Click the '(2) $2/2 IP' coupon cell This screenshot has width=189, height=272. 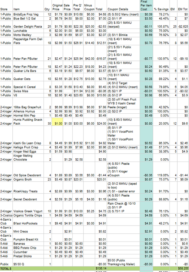tap(123, 112)
